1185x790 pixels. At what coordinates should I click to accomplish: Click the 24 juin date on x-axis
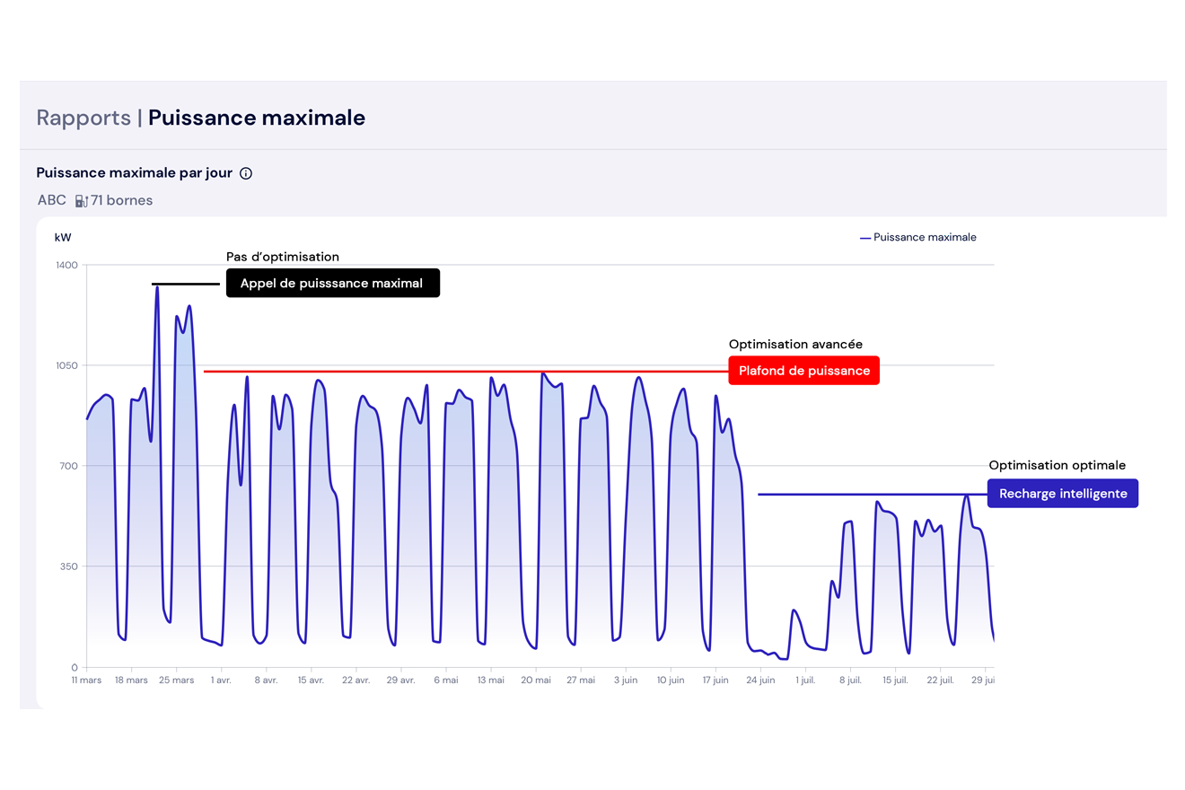tap(760, 680)
